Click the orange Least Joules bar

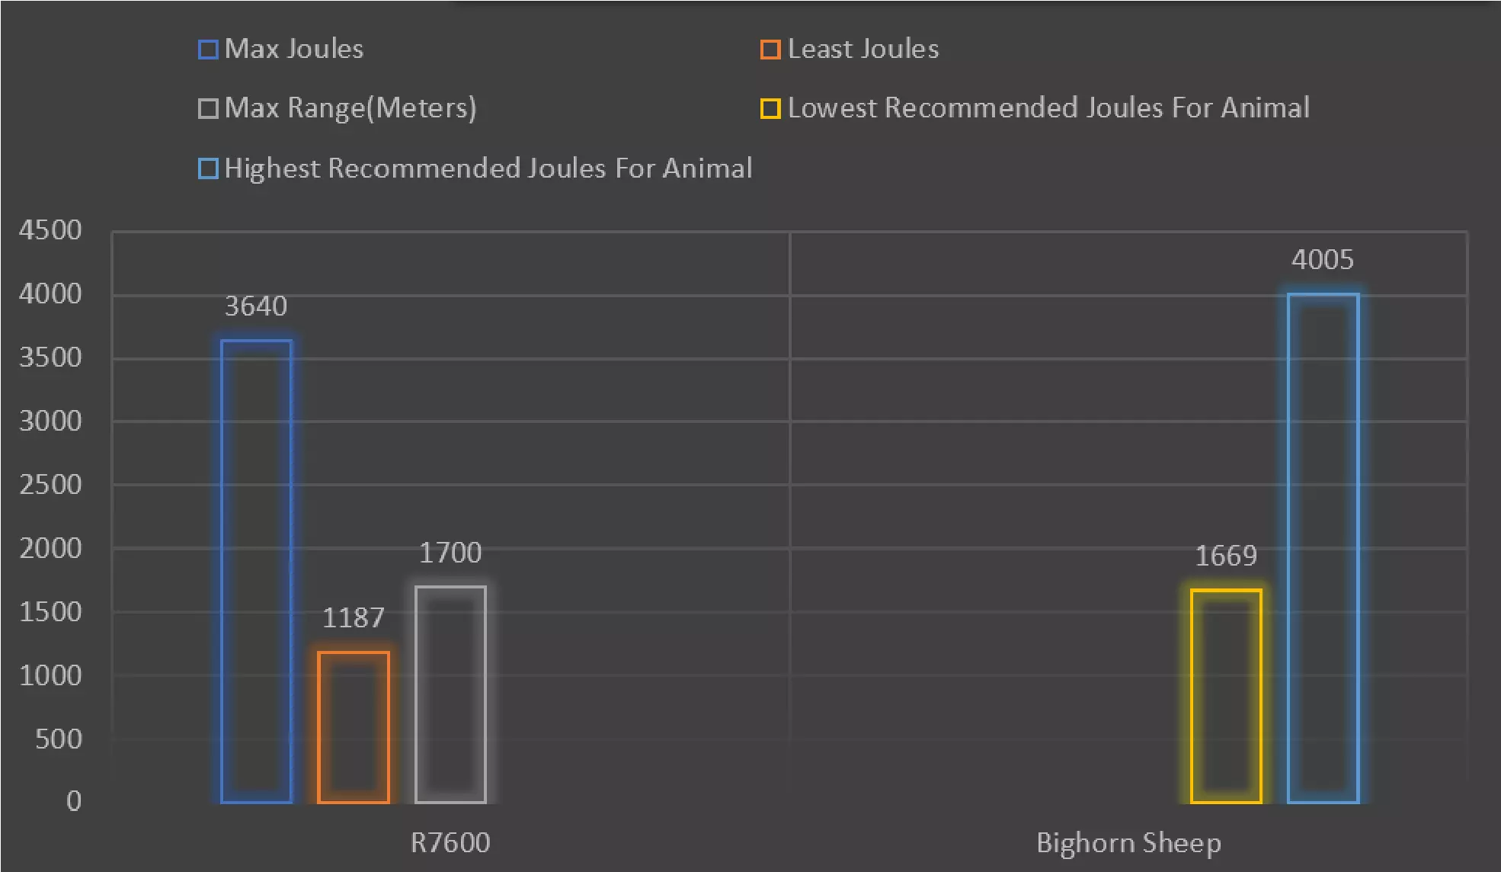[354, 727]
